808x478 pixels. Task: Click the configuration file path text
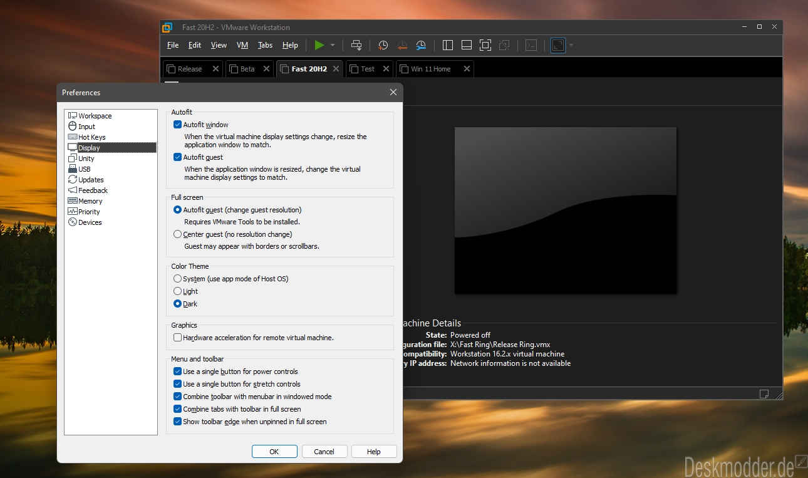500,345
